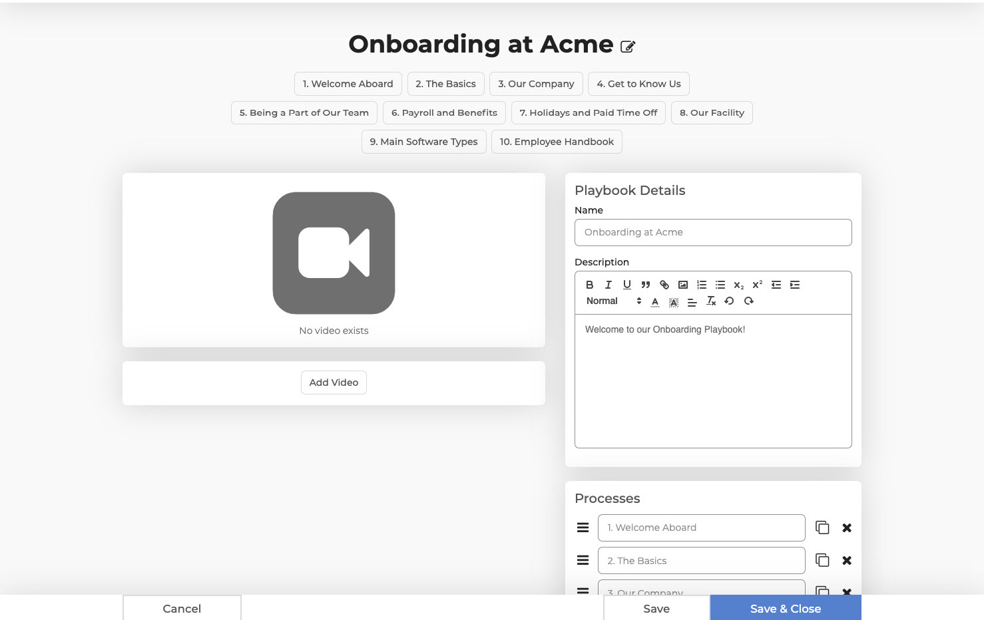Go to the 1. Welcome Aboard tab
This screenshot has height=620, width=984.
click(348, 84)
